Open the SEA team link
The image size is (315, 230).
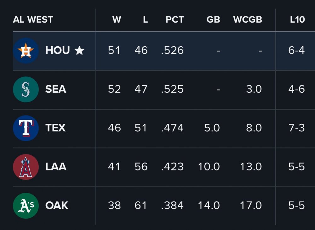pos(56,89)
